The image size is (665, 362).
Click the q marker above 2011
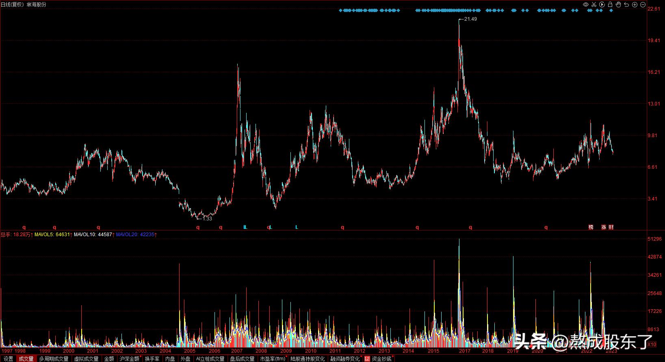[x=342, y=227]
